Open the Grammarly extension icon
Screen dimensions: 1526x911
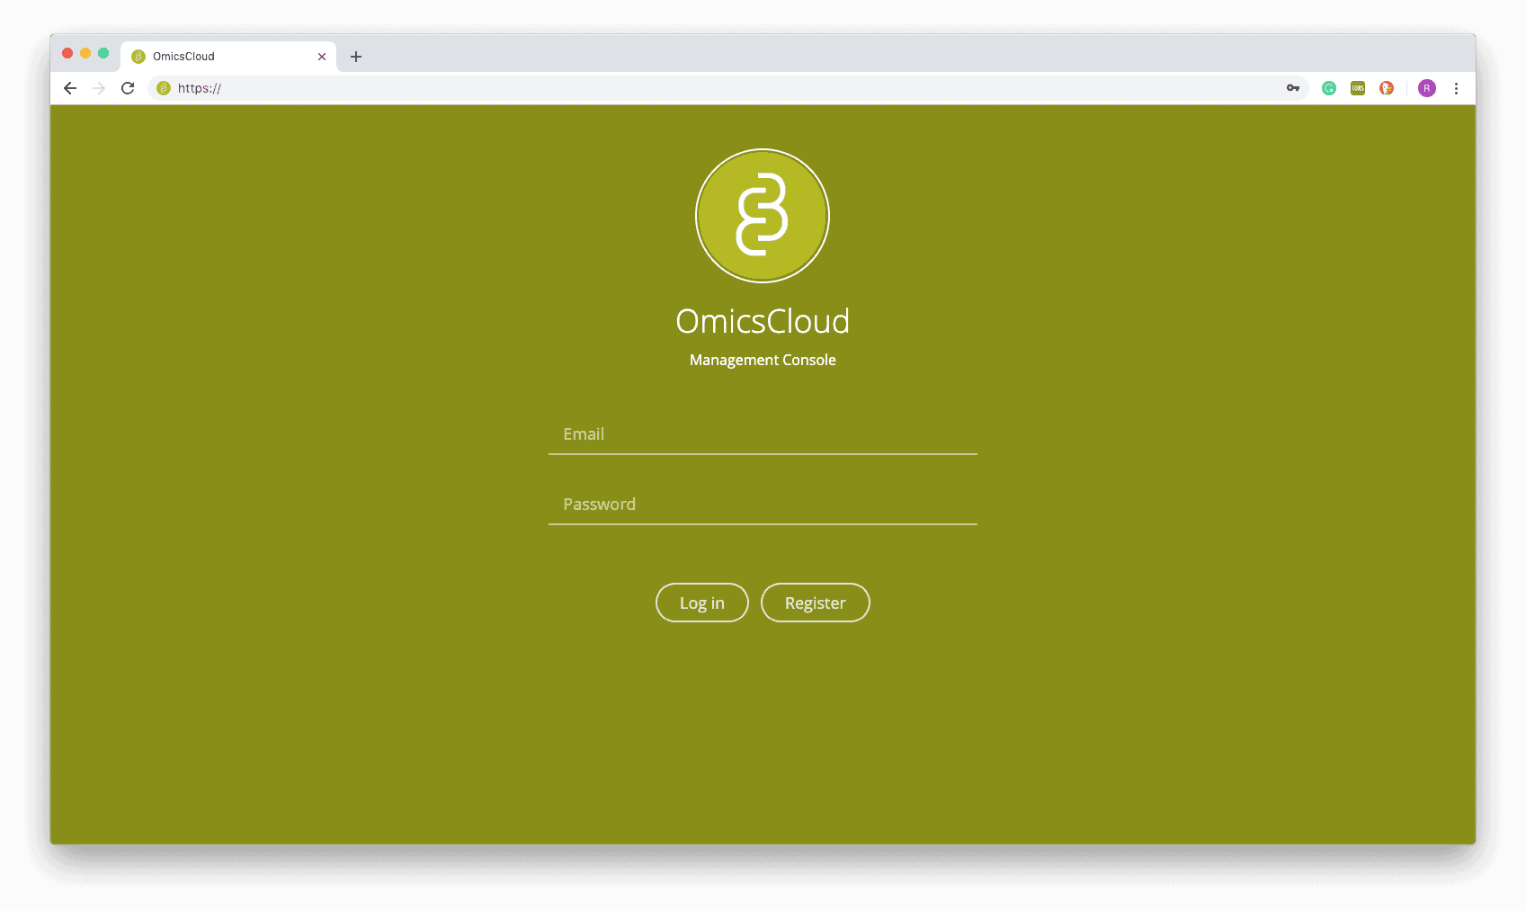1329,88
